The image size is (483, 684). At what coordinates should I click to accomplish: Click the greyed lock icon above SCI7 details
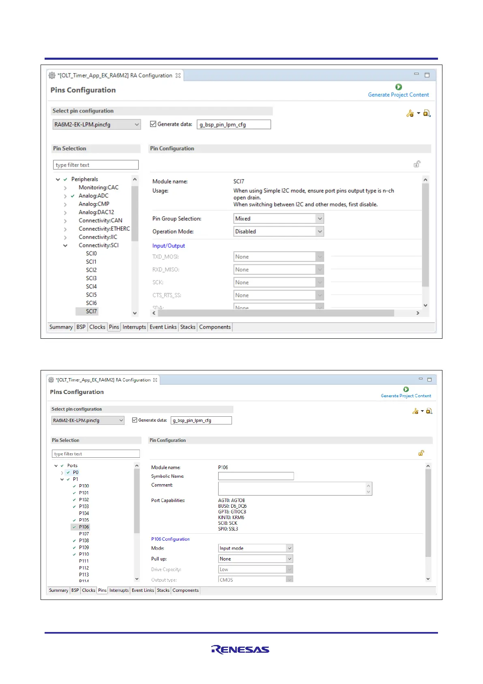click(x=416, y=164)
